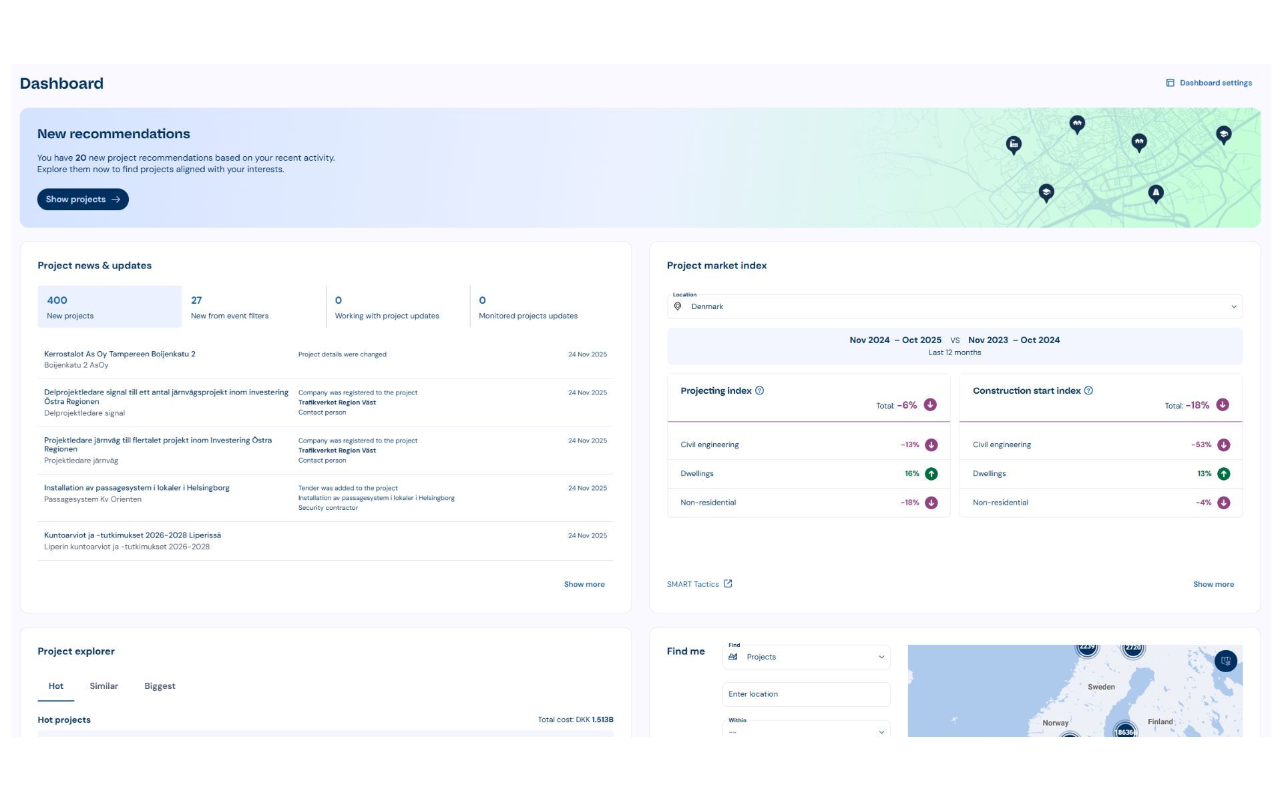The height and width of the screenshot is (801, 1282).
Task: Select the Biggest tab in Project explorer
Action: (160, 686)
